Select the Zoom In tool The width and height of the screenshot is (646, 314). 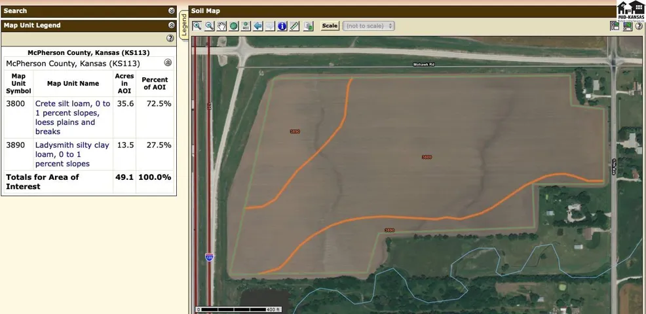pos(197,26)
